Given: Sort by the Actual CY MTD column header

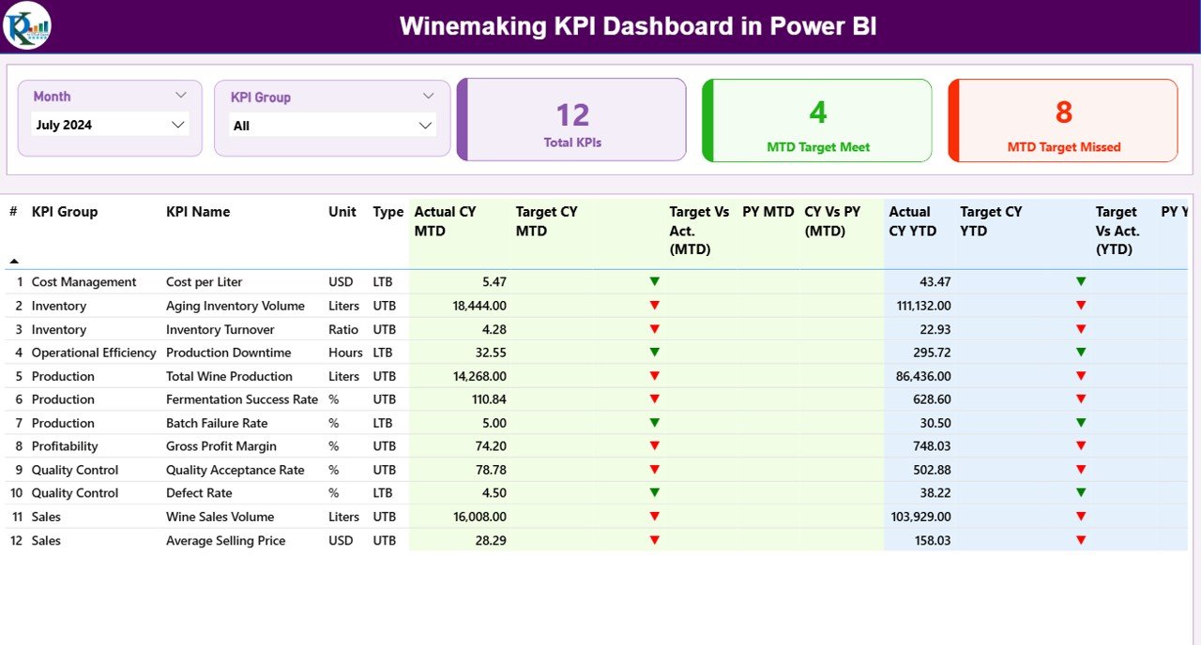Looking at the screenshot, I should 443,220.
